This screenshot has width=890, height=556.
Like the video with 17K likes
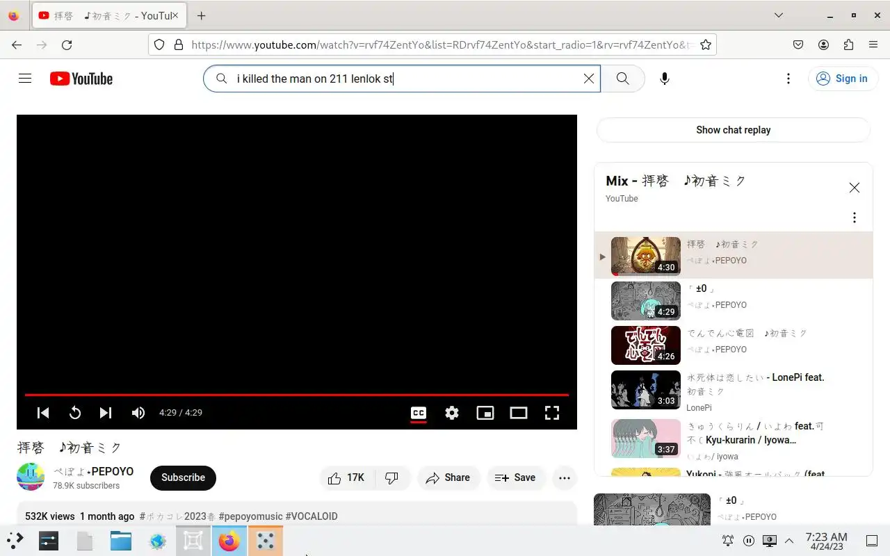point(348,477)
